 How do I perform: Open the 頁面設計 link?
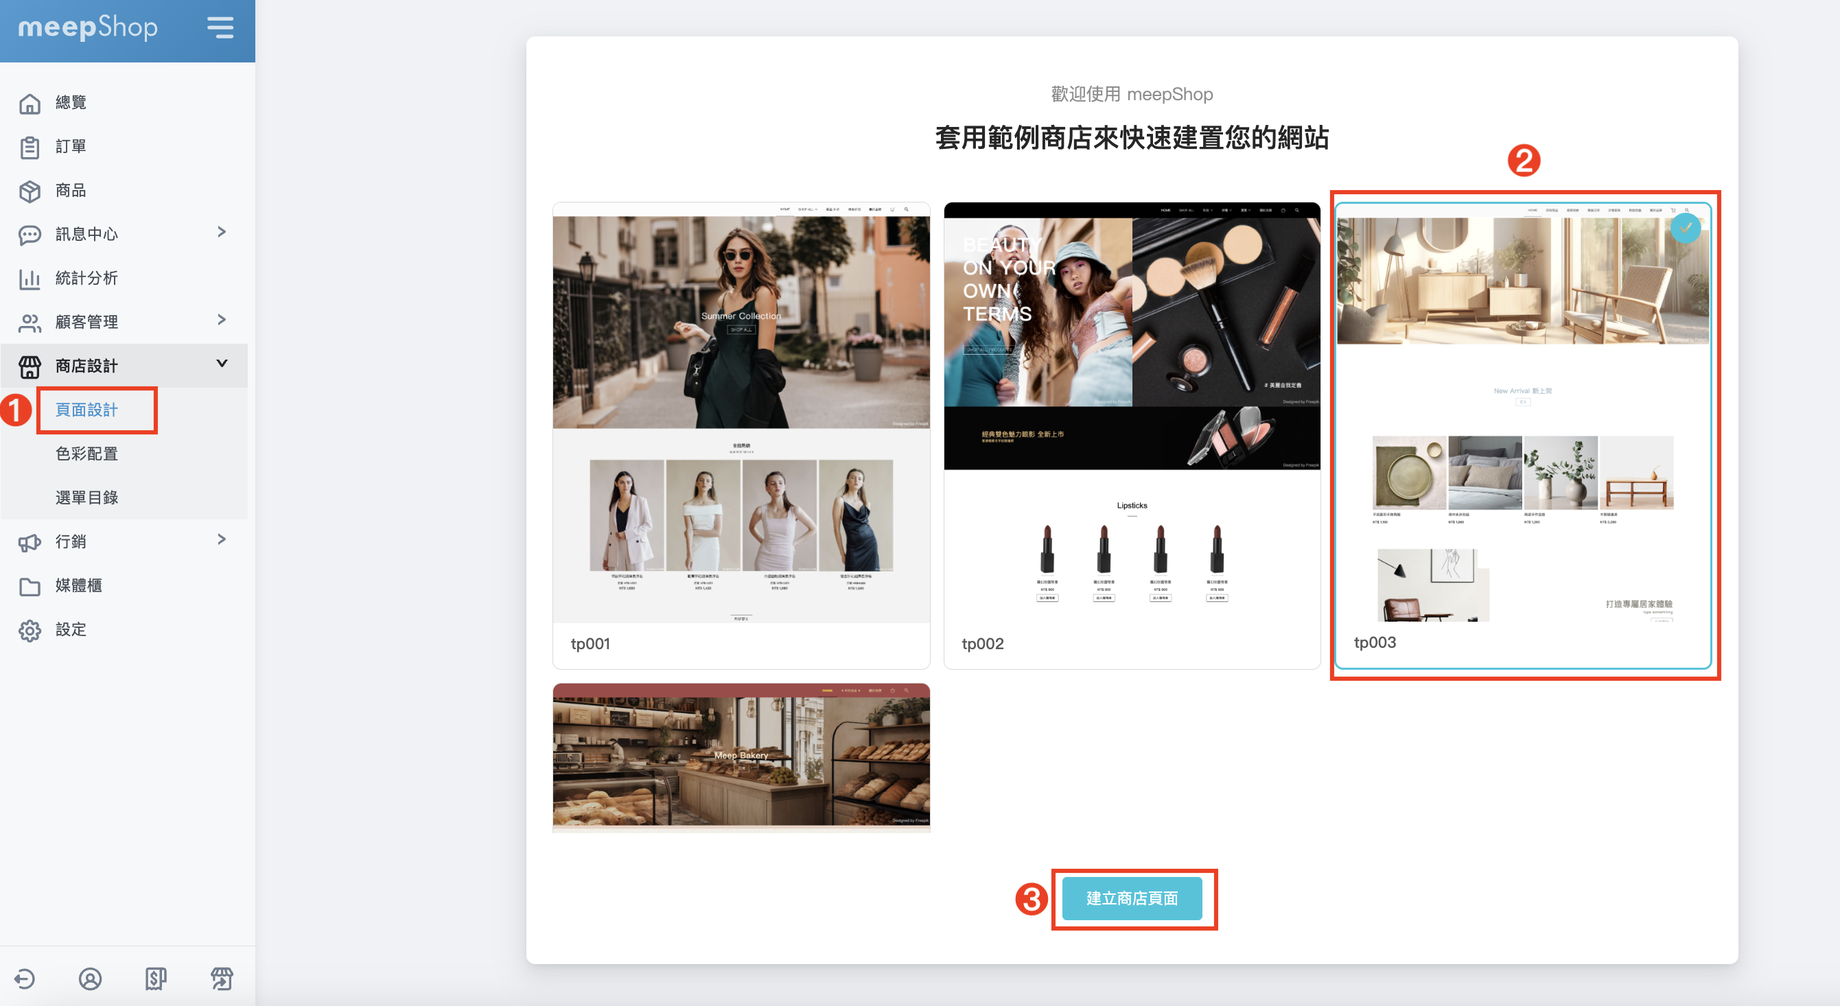point(86,410)
